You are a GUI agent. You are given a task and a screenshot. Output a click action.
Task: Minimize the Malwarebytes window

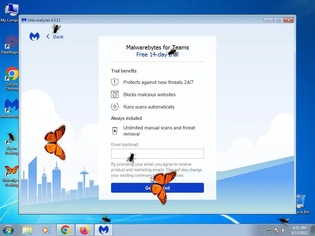pyautogui.click(x=268, y=20)
